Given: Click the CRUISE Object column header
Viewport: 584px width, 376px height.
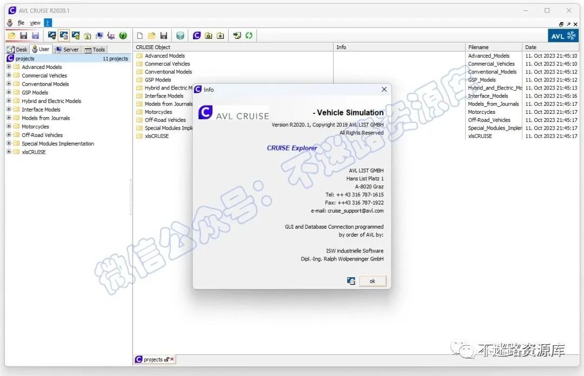Looking at the screenshot, I should [x=233, y=47].
